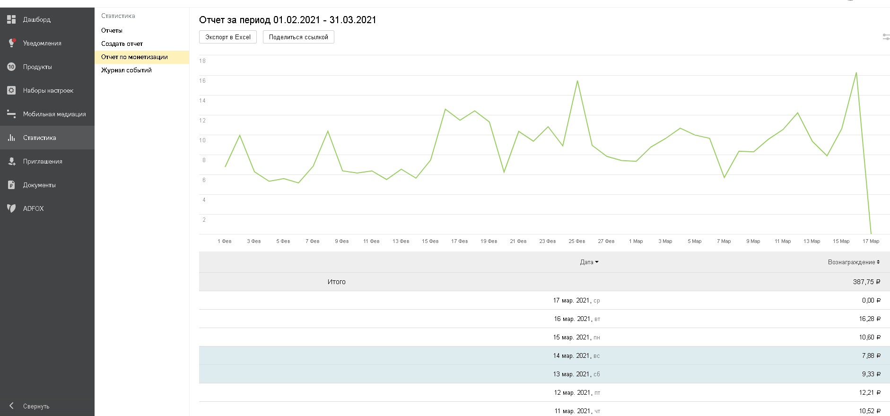Sort table by the Дата column
This screenshot has width=890, height=416.
coord(589,262)
